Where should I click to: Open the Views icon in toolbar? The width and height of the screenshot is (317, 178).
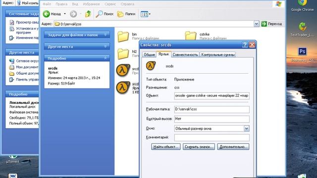[x=144, y=14]
